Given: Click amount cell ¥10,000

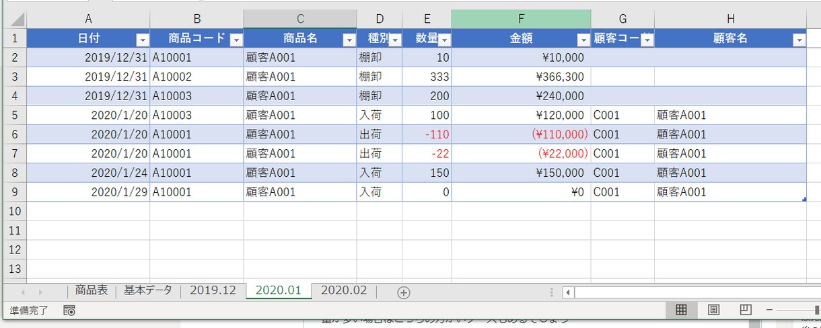Looking at the screenshot, I should 522,58.
